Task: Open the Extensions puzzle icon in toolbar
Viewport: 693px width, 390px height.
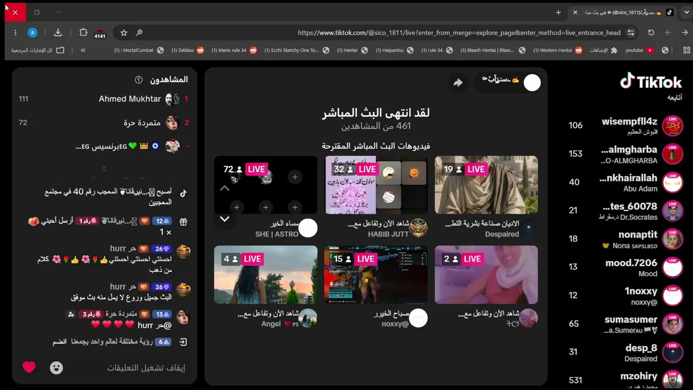Action: 83,32
